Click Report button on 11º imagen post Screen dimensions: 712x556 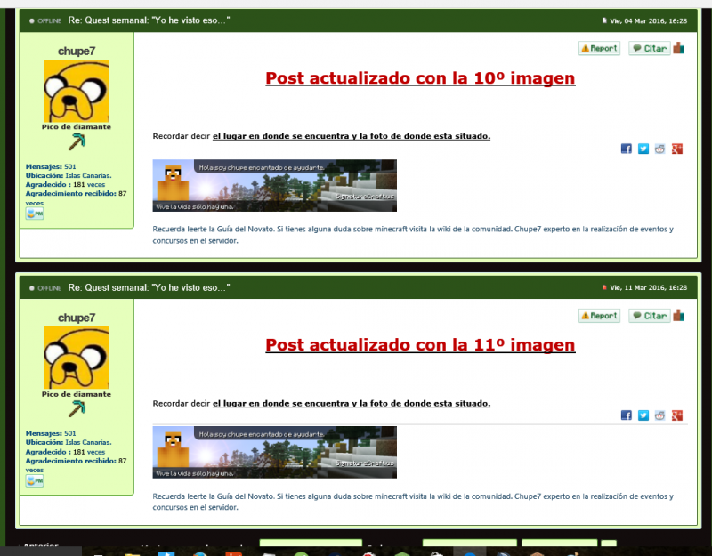(x=599, y=316)
